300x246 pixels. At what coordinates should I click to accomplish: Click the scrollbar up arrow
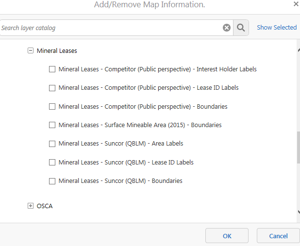pos(299,50)
